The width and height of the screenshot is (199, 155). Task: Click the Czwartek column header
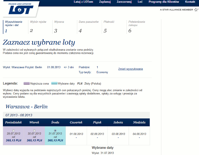(x=76, y=122)
